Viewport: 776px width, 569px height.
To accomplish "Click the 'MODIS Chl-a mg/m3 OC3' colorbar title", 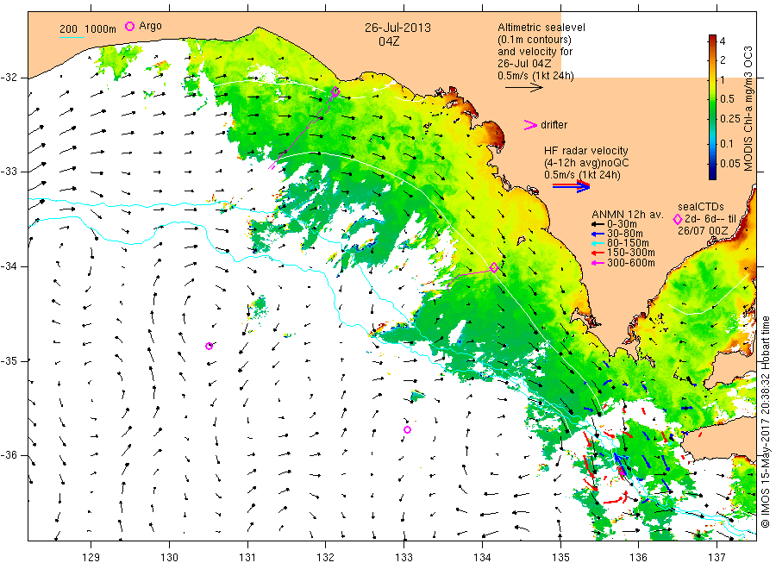I will [x=748, y=109].
